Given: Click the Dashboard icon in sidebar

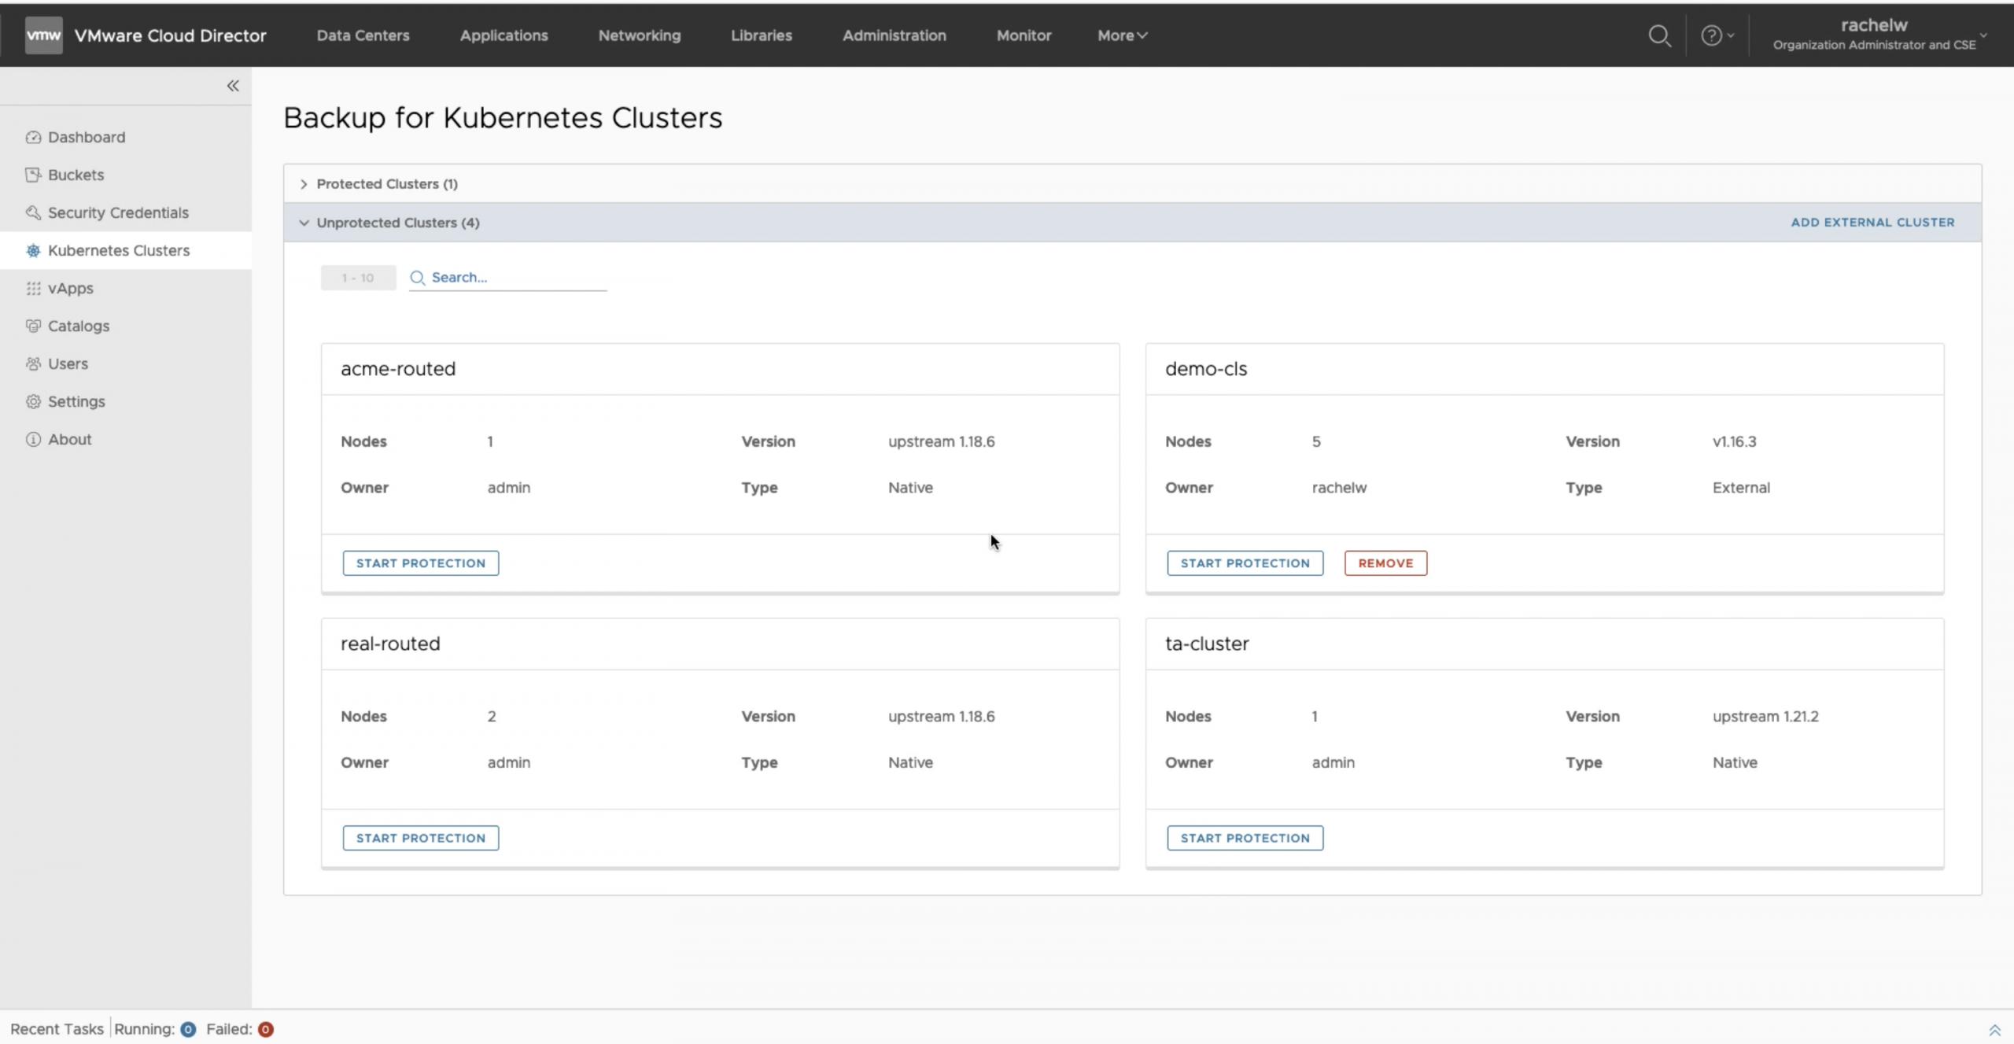Looking at the screenshot, I should 33,137.
